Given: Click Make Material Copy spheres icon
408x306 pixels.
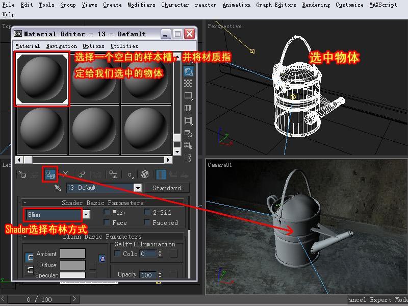Looking at the screenshot, I should pyautogui.click(x=82, y=174).
